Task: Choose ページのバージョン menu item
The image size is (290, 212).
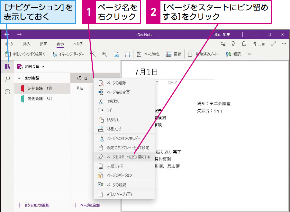Action: click(124, 175)
